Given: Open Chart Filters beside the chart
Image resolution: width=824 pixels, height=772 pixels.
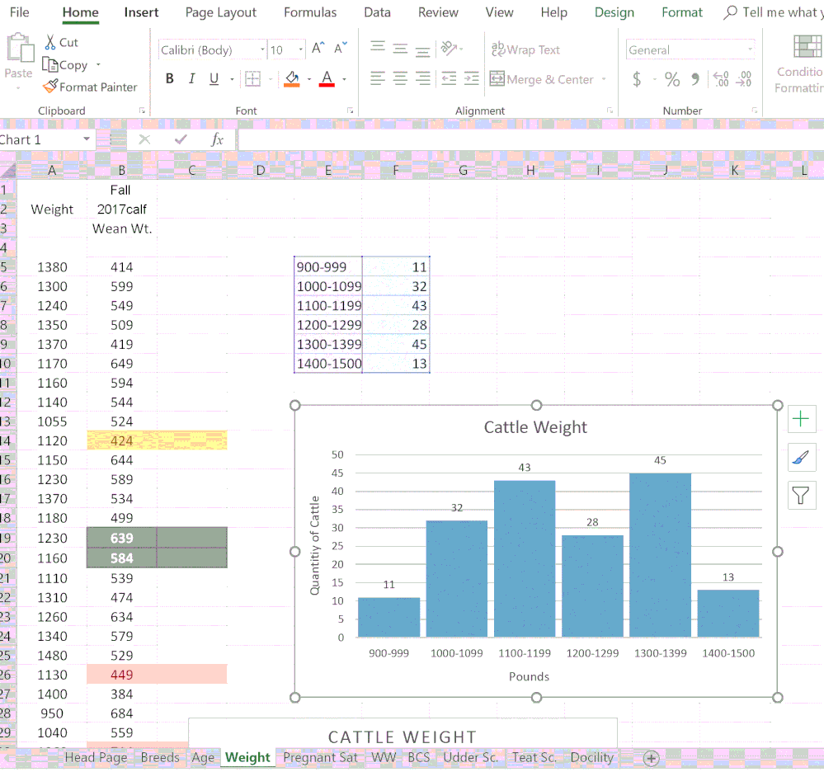Looking at the screenshot, I should click(801, 495).
